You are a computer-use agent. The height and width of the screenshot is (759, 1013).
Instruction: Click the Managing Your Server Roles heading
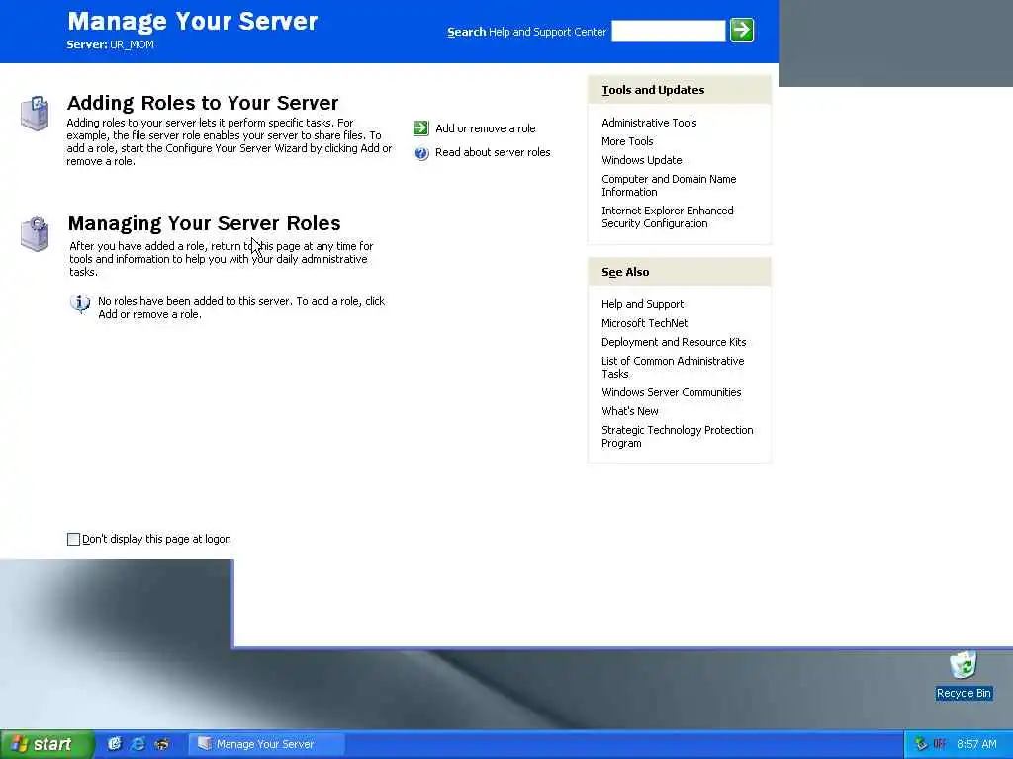204,223
